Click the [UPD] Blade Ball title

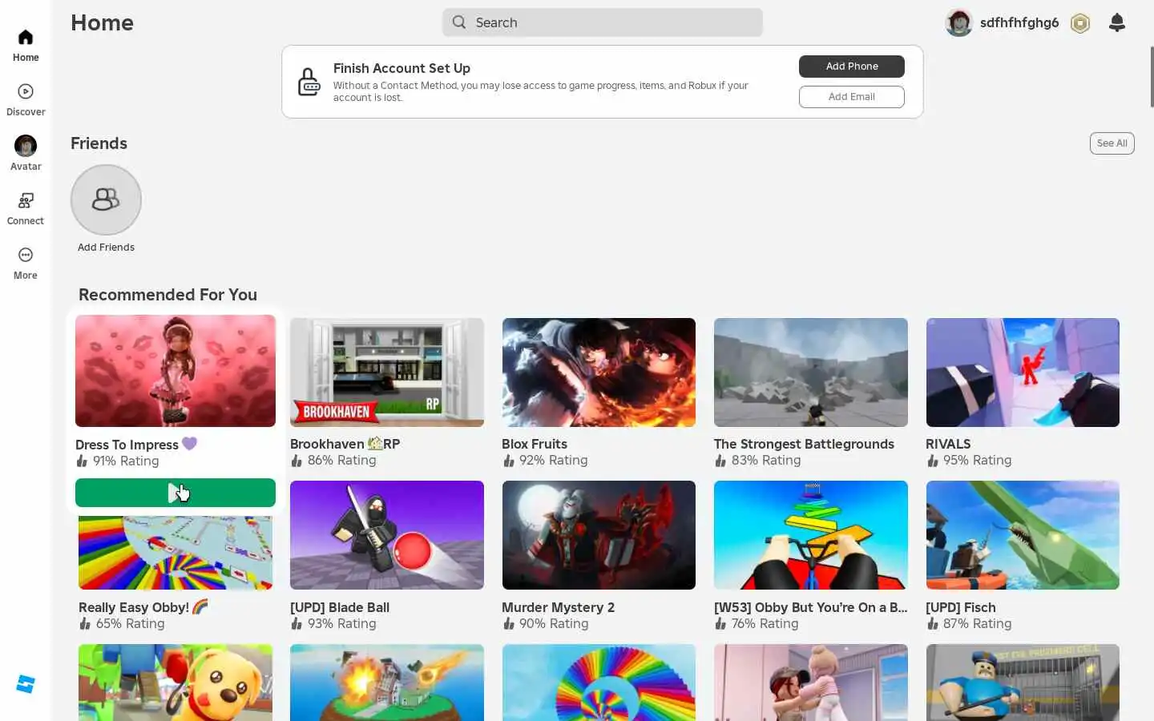pos(340,607)
